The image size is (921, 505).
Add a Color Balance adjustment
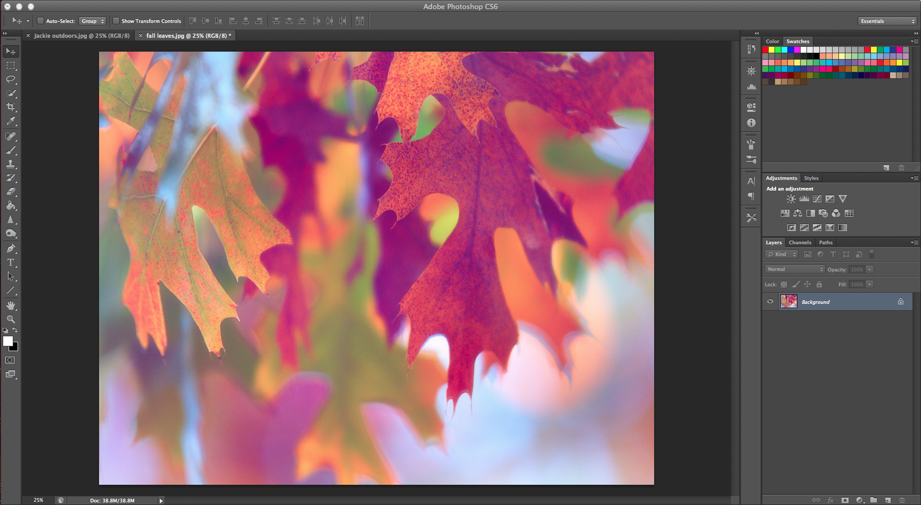[797, 213]
